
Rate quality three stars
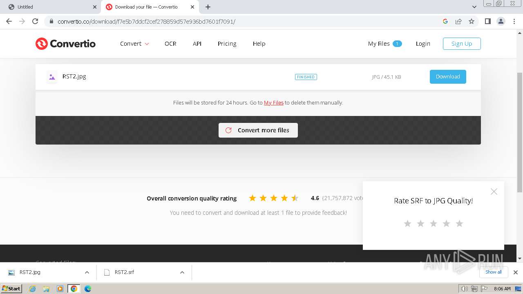tap(434, 223)
